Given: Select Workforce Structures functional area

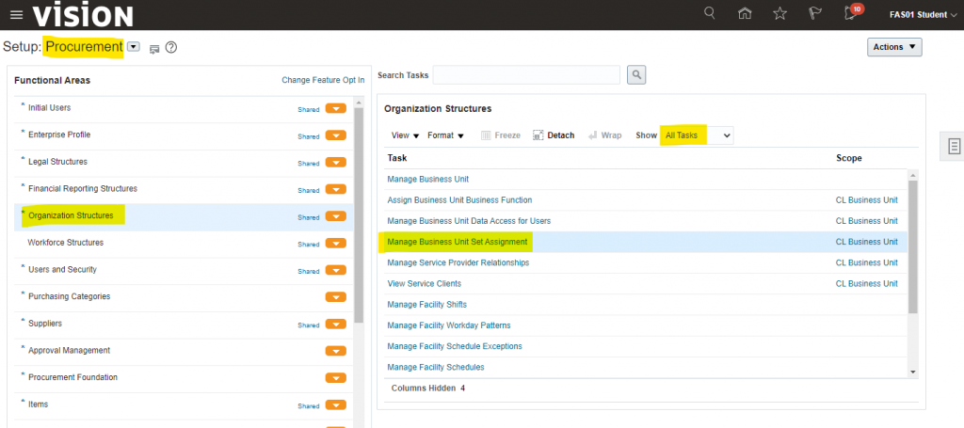Looking at the screenshot, I should [x=66, y=243].
